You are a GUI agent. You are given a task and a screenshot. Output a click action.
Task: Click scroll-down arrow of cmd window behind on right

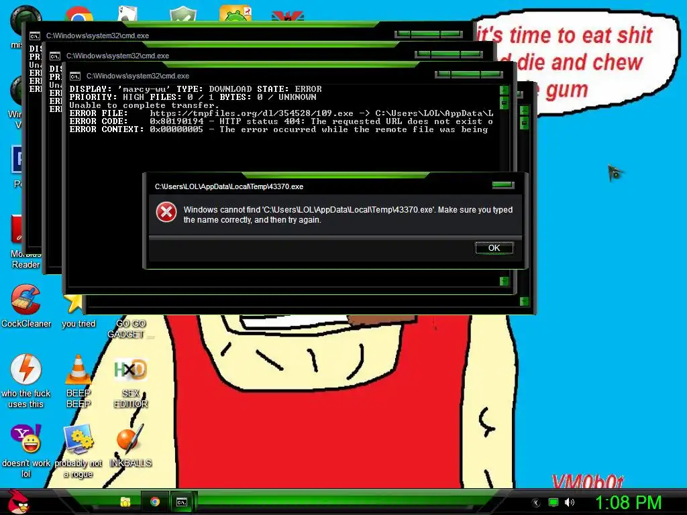[x=524, y=301]
